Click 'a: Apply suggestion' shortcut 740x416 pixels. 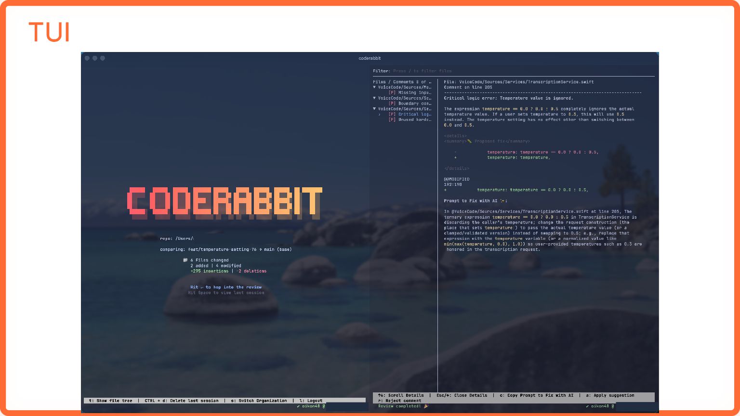610,395
